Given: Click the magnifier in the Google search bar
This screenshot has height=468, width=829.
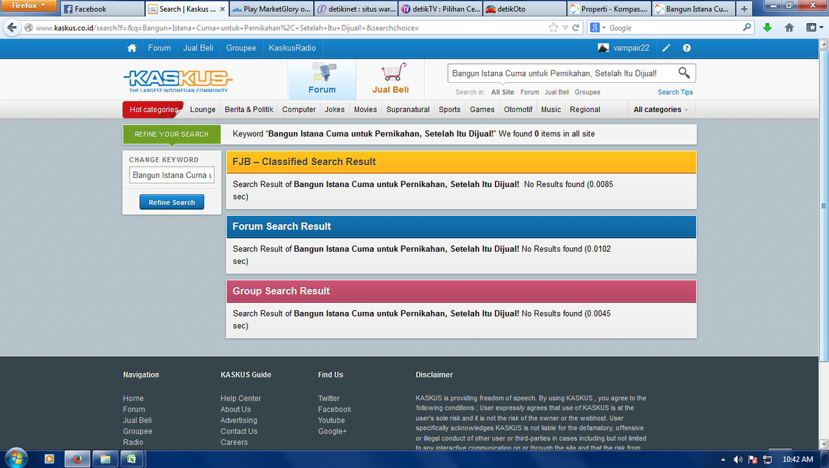Looking at the screenshot, I should pyautogui.click(x=747, y=28).
